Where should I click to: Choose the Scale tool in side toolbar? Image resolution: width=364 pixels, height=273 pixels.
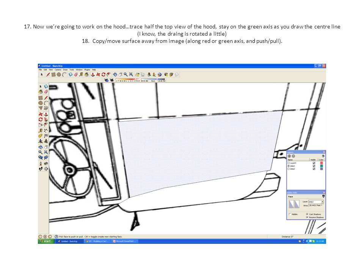click(x=41, y=124)
